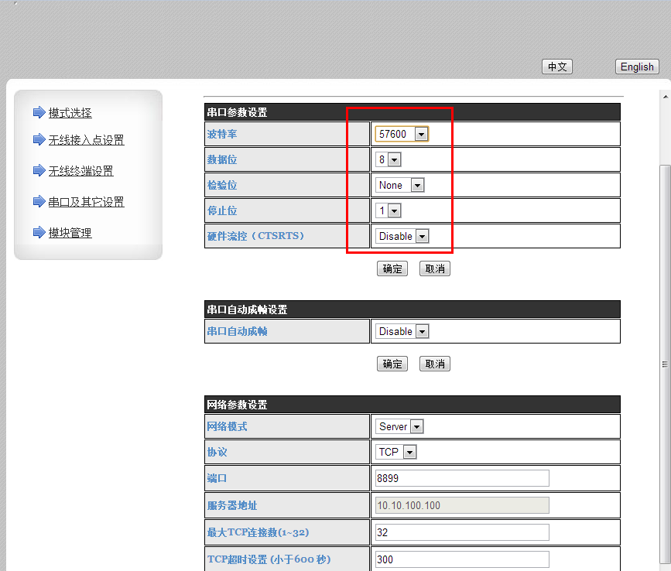The width and height of the screenshot is (671, 571).
Task: Open the 串口自动成帧 Disable dropdown
Action: [x=402, y=331]
